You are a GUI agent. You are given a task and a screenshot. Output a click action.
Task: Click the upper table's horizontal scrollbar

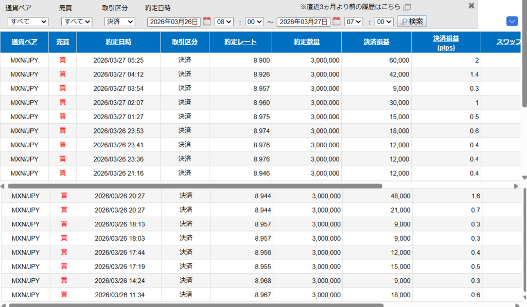[x=195, y=186]
